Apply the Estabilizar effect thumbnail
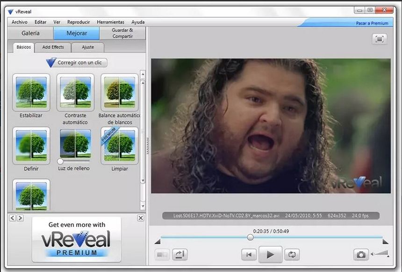This screenshot has width=402, height=272. (x=31, y=92)
